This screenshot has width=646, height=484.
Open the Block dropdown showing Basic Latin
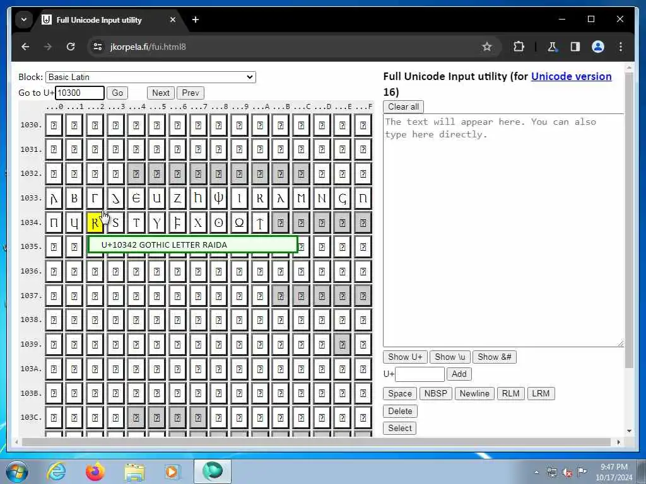pyautogui.click(x=151, y=77)
